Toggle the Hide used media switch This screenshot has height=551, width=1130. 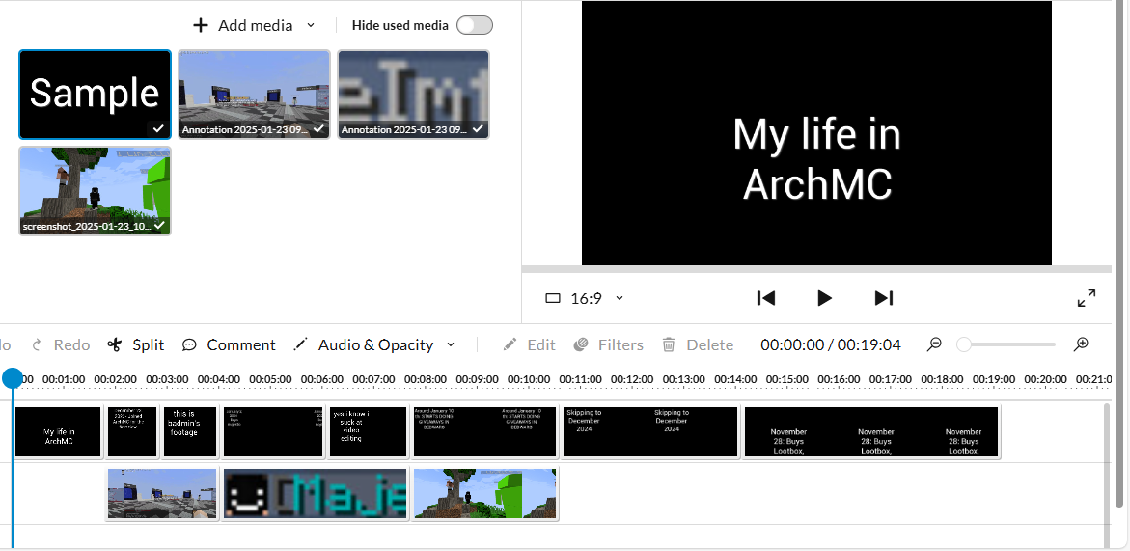point(474,25)
